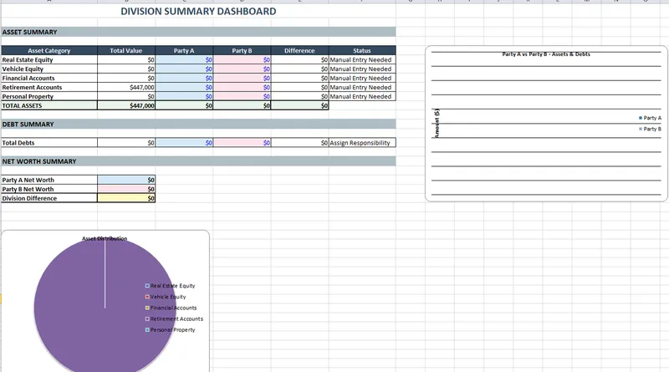Select the Status column header
The width and height of the screenshot is (669, 372).
point(362,50)
